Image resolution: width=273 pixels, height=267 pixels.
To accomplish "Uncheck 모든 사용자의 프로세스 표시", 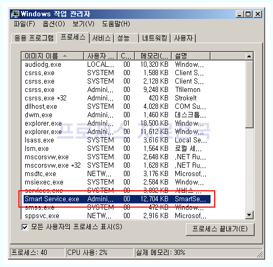I will click(x=25, y=227).
